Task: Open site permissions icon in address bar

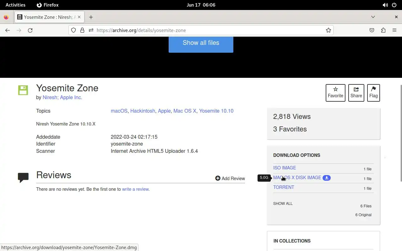Action: coord(91,30)
